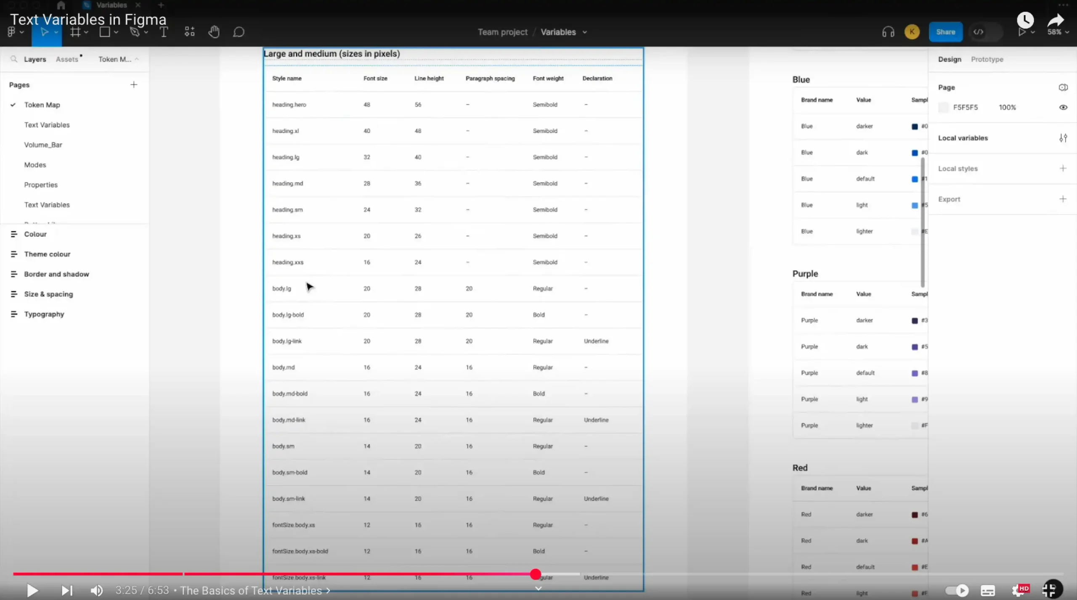Screen dimensions: 1077x600
Task: Click the Present play icon
Action: click(x=1021, y=32)
